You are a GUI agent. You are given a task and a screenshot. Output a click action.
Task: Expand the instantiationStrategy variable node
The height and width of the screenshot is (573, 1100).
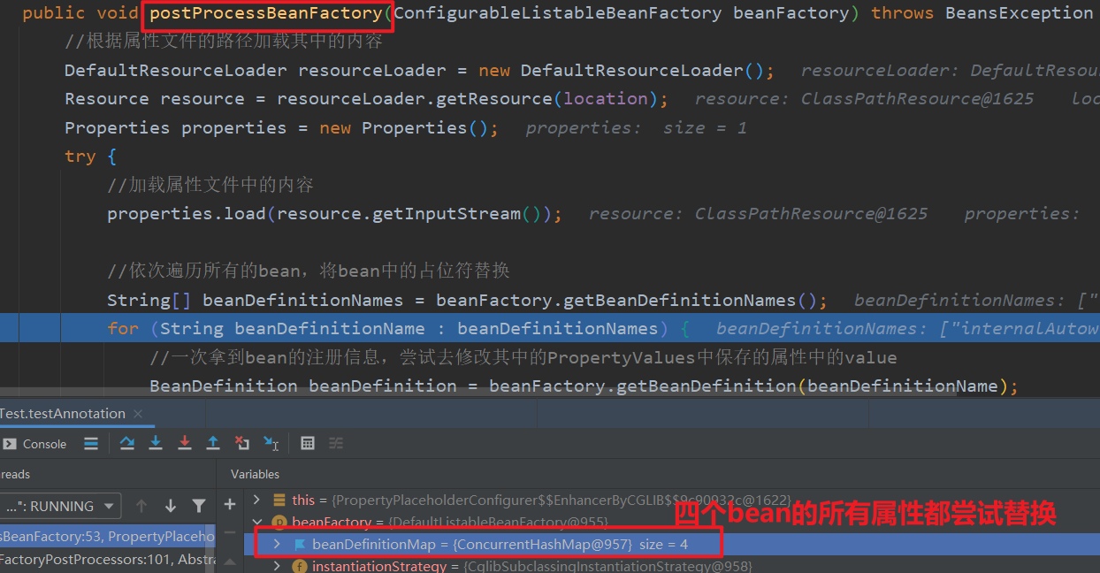[277, 566]
